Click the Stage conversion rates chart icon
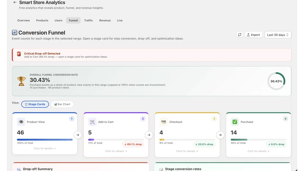The height and width of the screenshot is (171, 304). pos(161,169)
